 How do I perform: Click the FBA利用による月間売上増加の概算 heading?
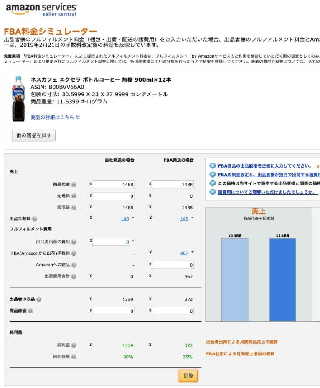pos(240,354)
